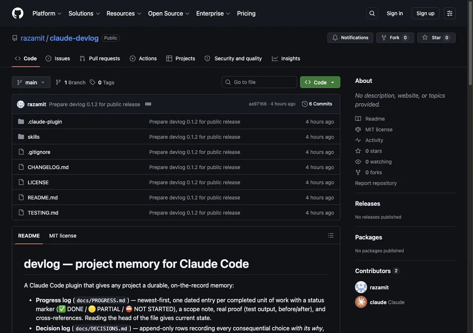Expand the Enterprise menu
The width and height of the screenshot is (473, 333).
[x=213, y=13]
